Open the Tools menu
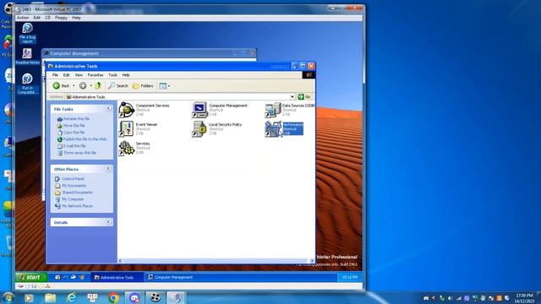The width and height of the screenshot is (541, 304). 112,75
